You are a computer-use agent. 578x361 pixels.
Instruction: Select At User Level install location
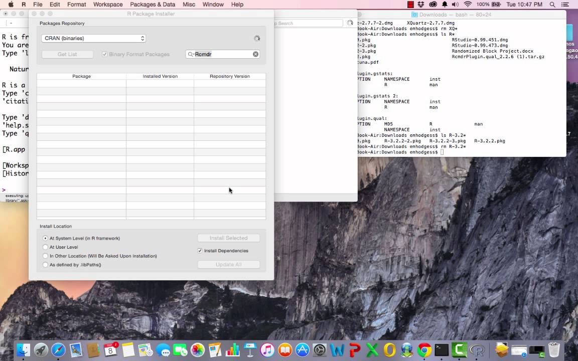pos(45,247)
